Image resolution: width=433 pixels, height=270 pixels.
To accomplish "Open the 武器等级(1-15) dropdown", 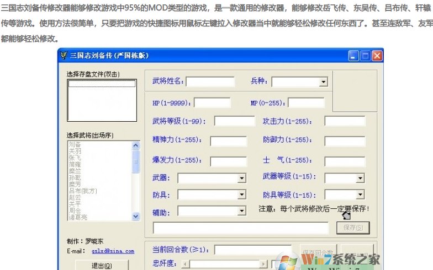I will click(x=360, y=179).
